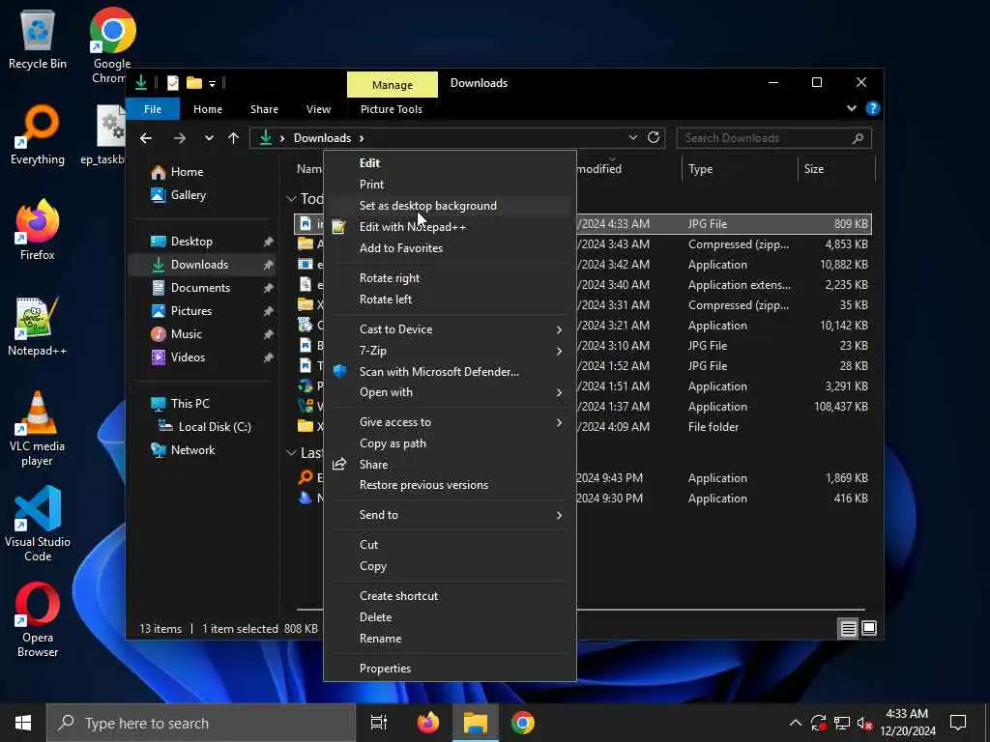Click Rotate right in context menu
Image resolution: width=990 pixels, height=742 pixels.
coord(450,278)
